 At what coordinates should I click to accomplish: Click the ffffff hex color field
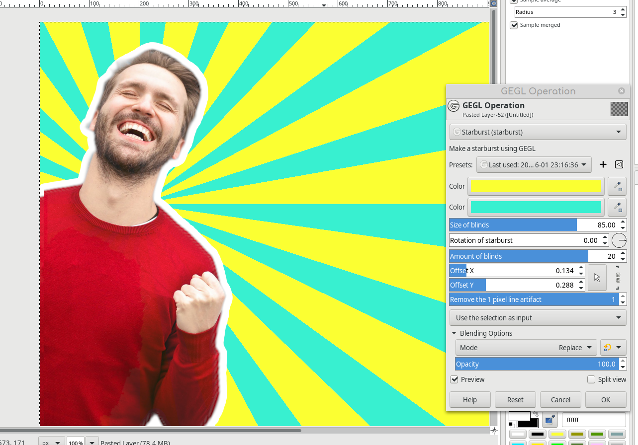pos(594,420)
